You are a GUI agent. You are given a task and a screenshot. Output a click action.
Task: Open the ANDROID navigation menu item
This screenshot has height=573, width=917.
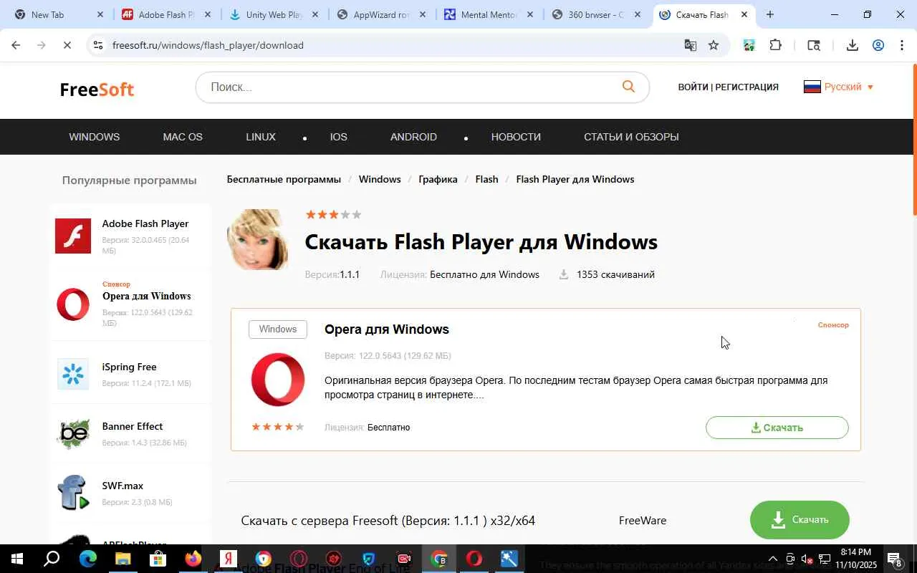click(x=413, y=137)
